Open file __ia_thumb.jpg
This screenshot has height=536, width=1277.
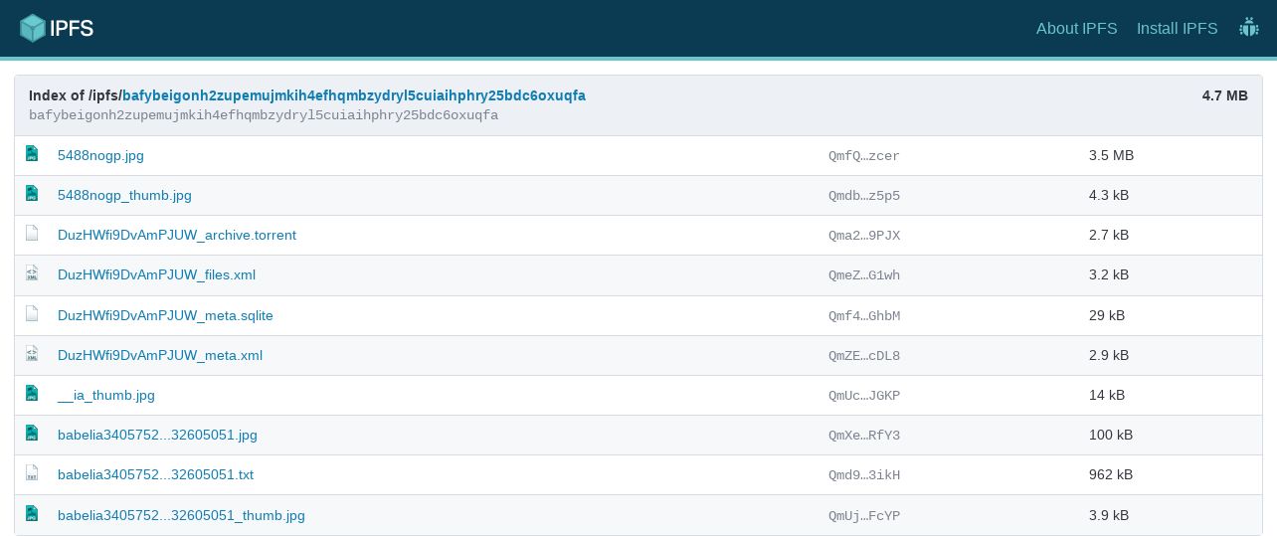106,395
